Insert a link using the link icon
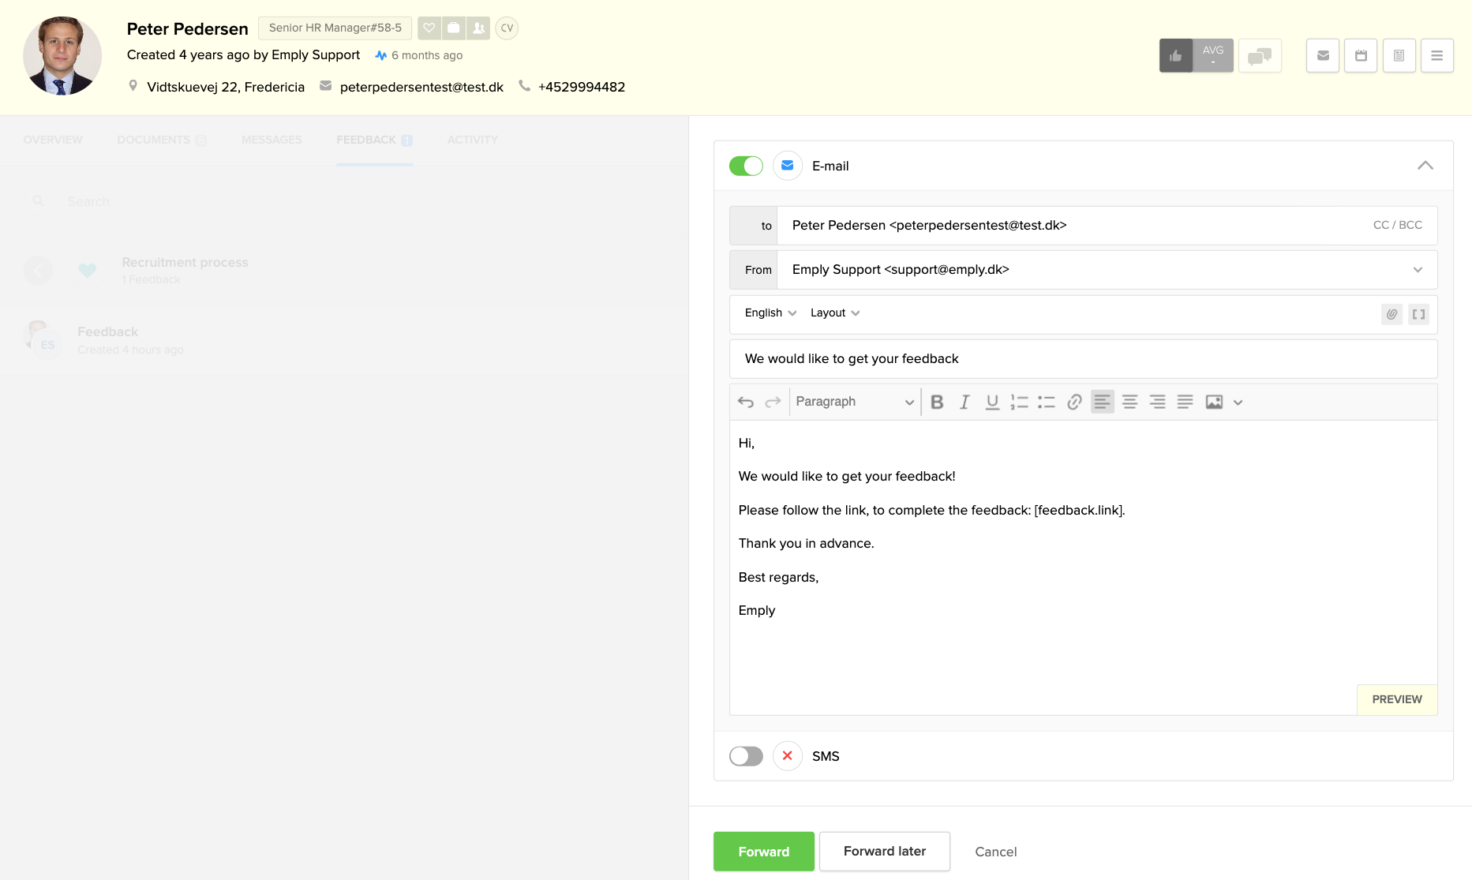 pos(1074,402)
